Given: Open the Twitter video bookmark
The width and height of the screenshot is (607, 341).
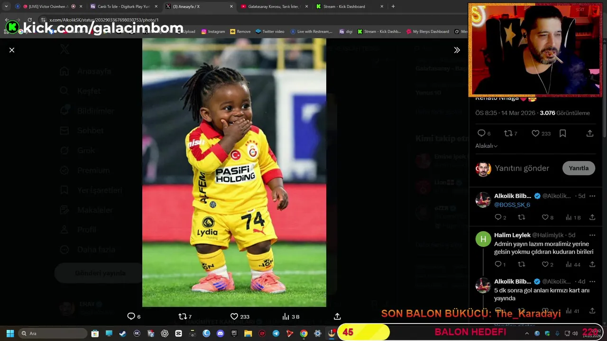Looking at the screenshot, I should (x=270, y=32).
